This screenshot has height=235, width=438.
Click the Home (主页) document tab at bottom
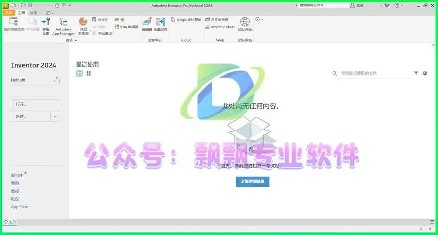tap(10, 222)
